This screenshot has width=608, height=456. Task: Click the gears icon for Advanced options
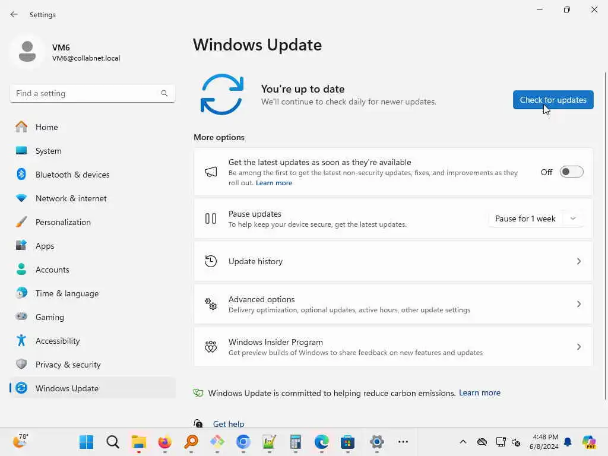click(211, 304)
